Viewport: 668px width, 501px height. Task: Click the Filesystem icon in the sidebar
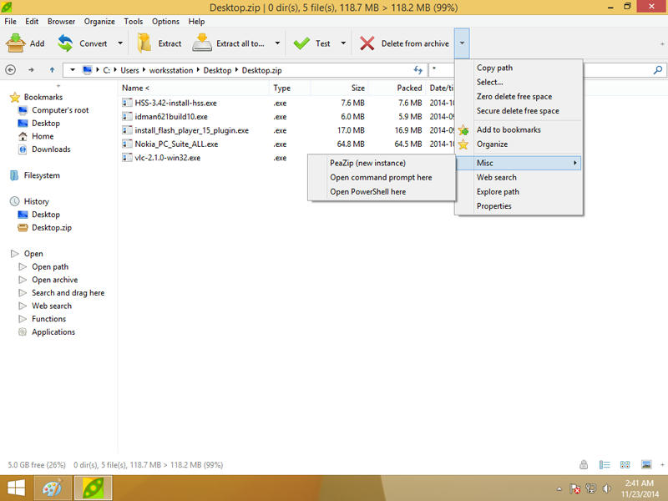[x=14, y=175]
